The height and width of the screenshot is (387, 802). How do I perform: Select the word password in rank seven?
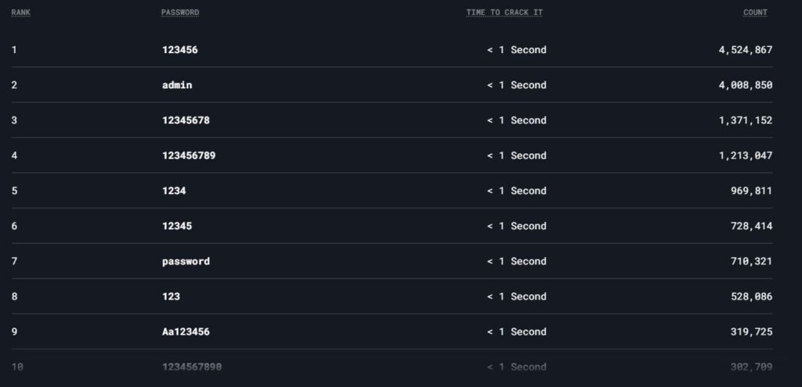point(186,261)
